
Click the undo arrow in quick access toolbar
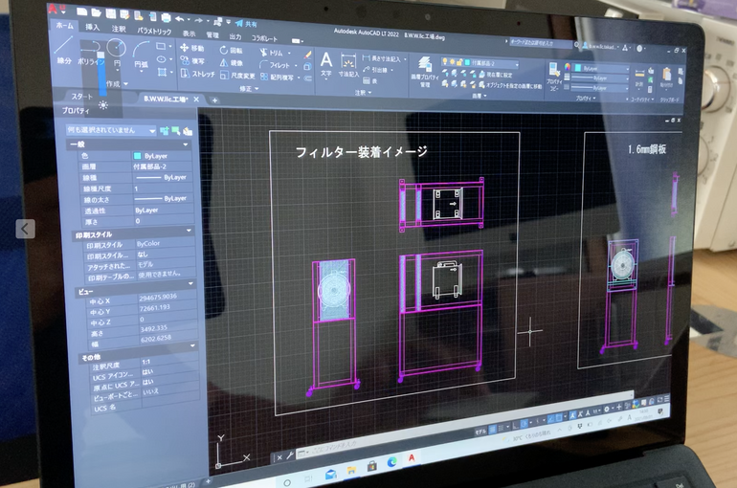coord(180,19)
